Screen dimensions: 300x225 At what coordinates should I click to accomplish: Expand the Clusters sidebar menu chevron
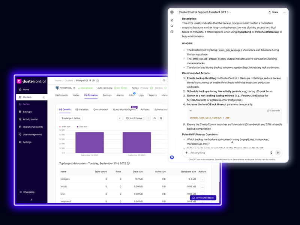pyautogui.click(x=44, y=97)
